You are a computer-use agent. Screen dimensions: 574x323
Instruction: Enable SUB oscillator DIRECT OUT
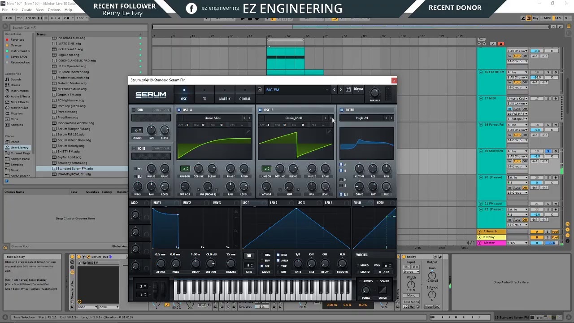click(x=161, y=110)
